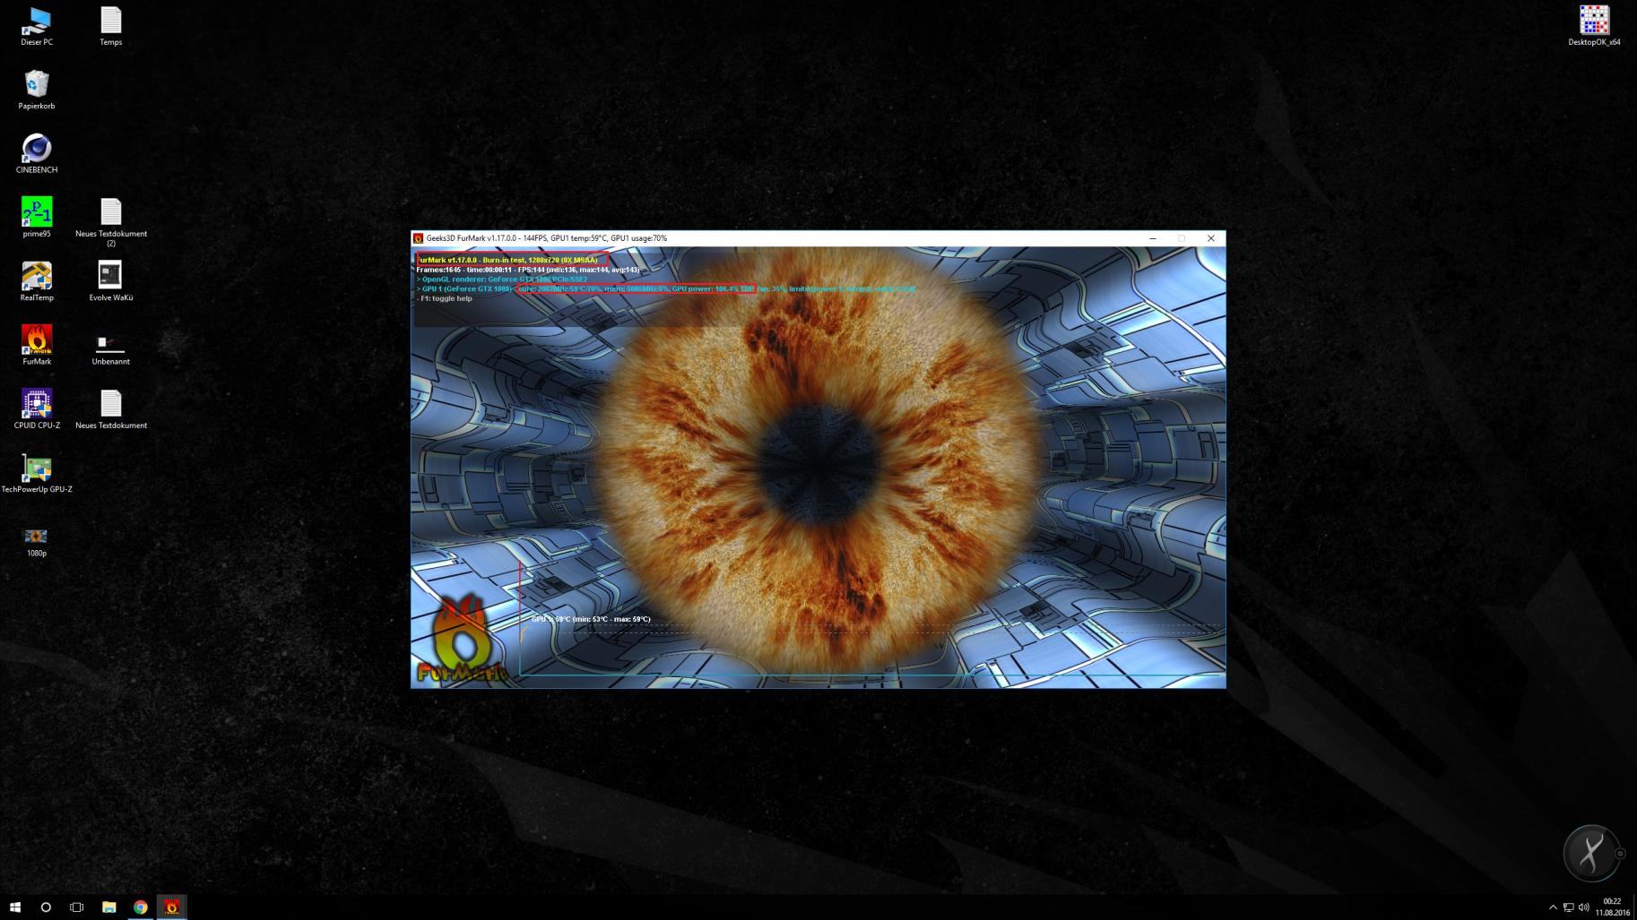Select the Evolve WaKü desktop icon
Screen dimensions: 1637x920
coord(111,281)
